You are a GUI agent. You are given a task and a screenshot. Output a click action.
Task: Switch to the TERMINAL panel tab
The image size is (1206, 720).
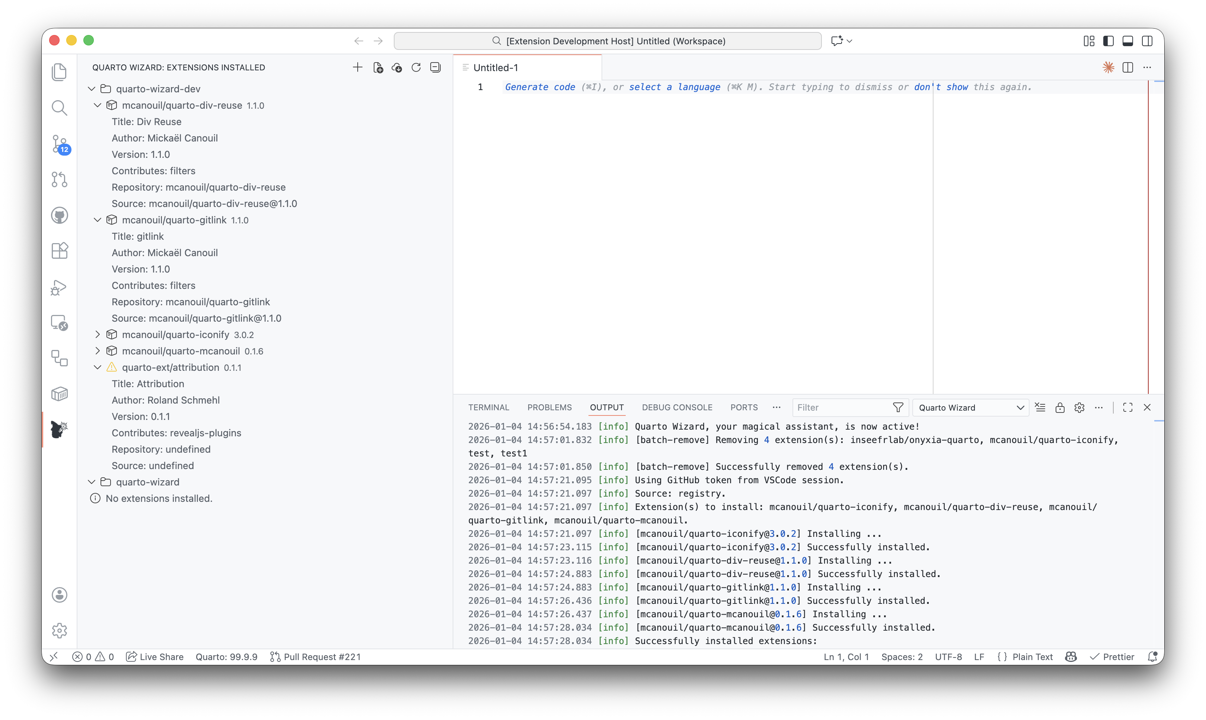(x=488, y=408)
